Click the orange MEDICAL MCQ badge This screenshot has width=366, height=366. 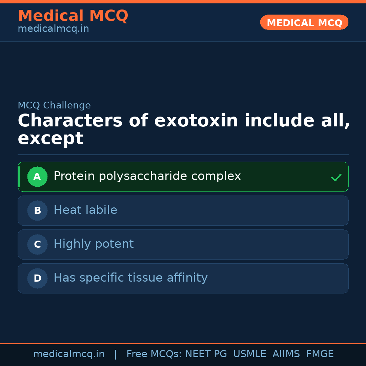(304, 22)
